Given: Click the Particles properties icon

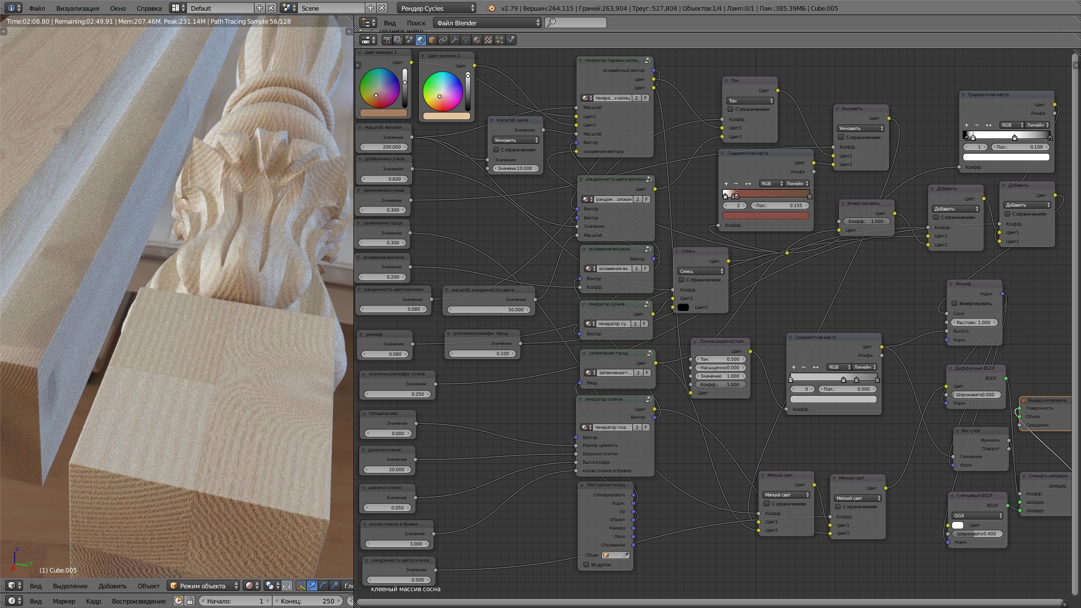Looking at the screenshot, I should pos(499,40).
